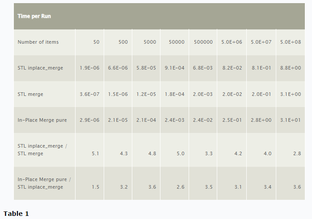The height and width of the screenshot is (219, 312).
Task: Click the "STL inplace_merge" row label
Action: [x=40, y=68]
